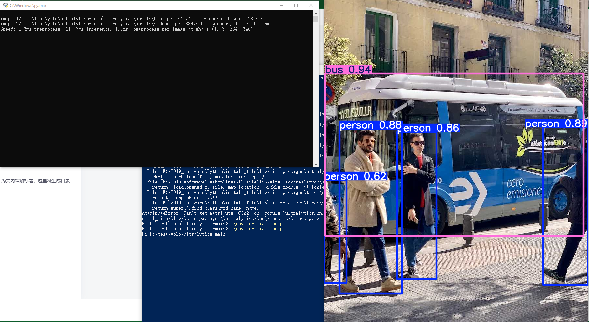Click the 'result = unpickler.load()' traceback line
Screen dimensions: 589x322
[184, 198]
